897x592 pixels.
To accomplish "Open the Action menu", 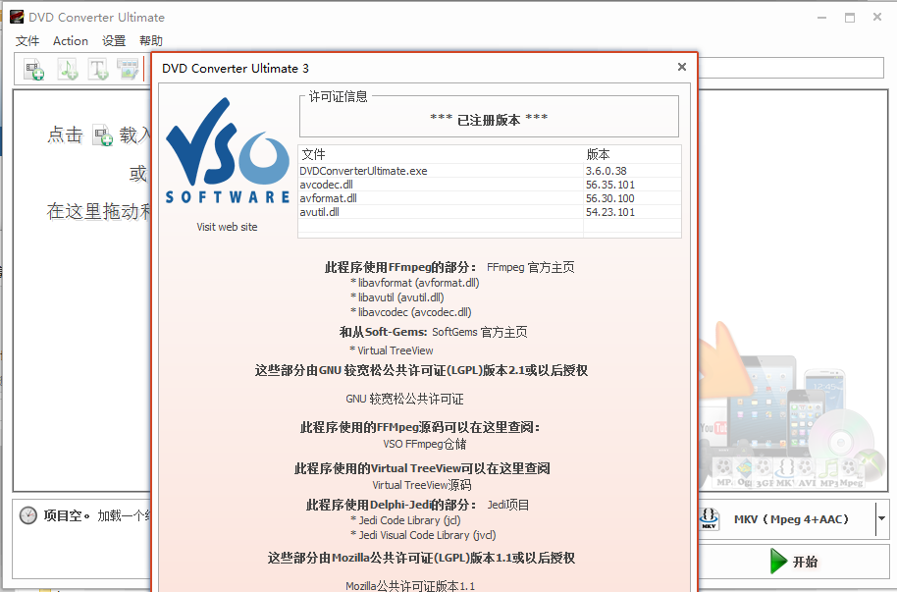I will click(x=71, y=41).
